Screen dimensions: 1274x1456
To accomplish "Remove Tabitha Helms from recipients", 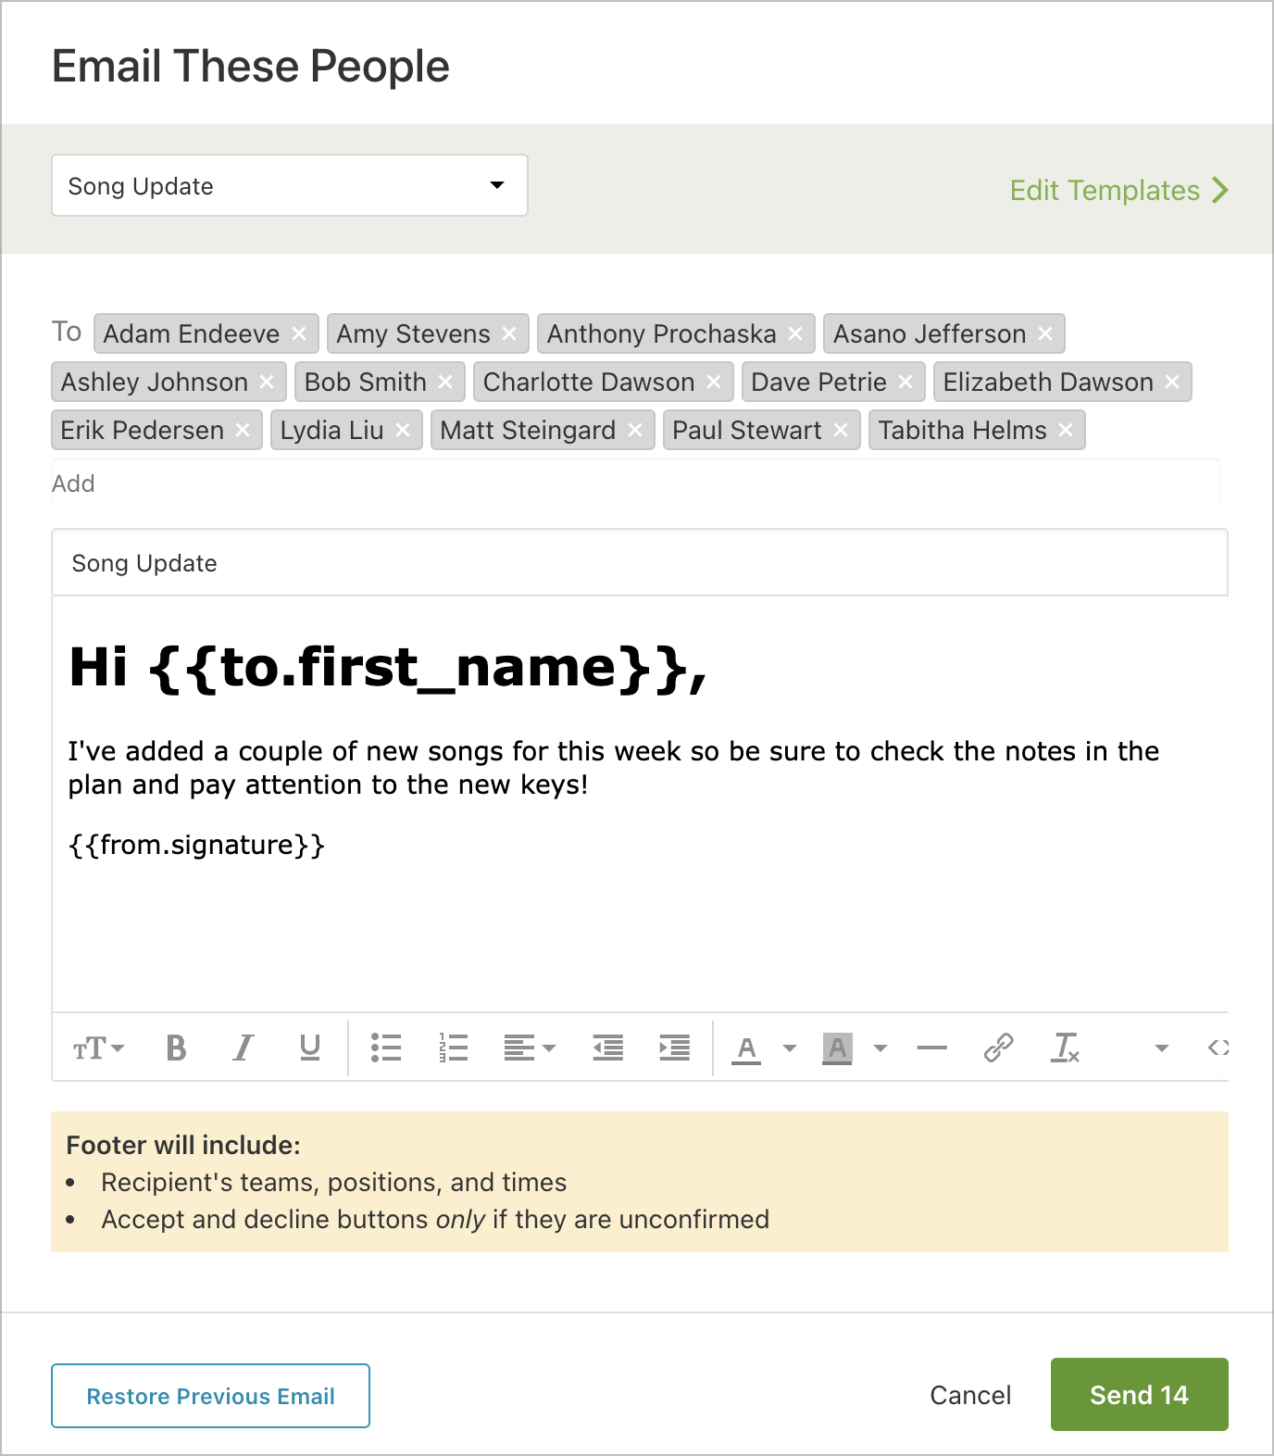I will tap(1066, 430).
